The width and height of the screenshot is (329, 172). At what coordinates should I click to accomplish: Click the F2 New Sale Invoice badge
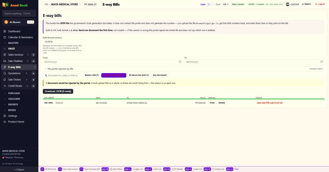[x=60, y=169]
